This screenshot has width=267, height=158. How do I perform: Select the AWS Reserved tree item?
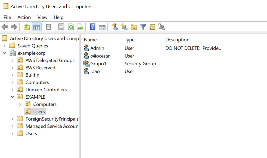[x=40, y=68]
